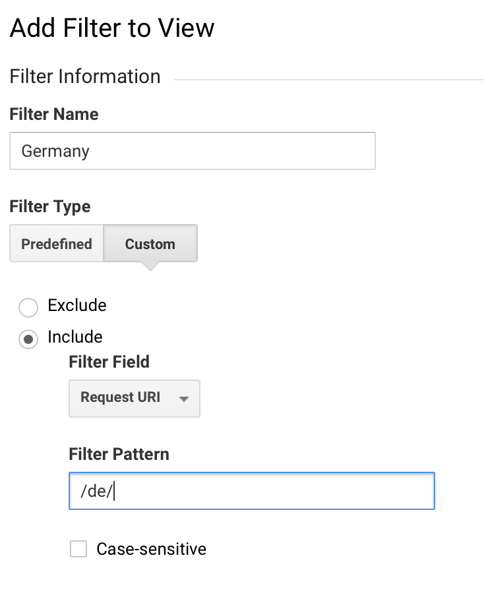Click the Include option label text
The width and height of the screenshot is (484, 593).
(x=75, y=337)
